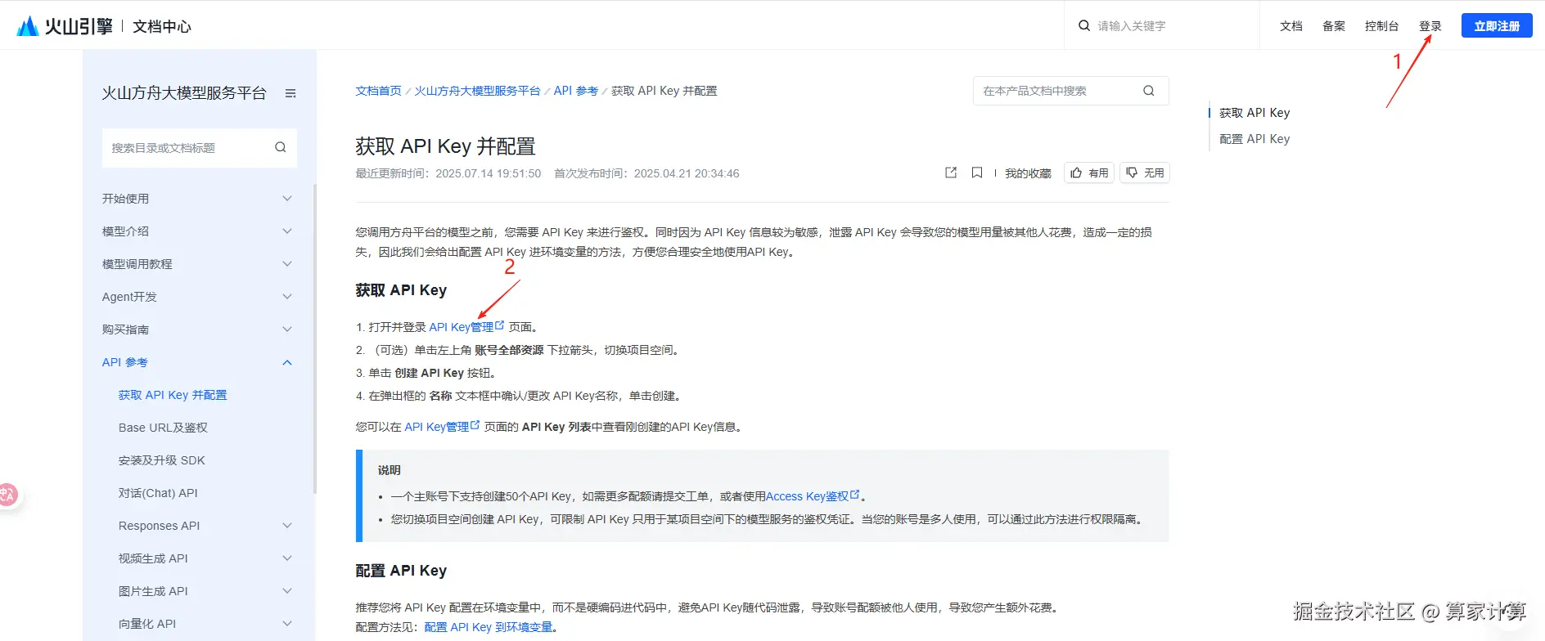The height and width of the screenshot is (641, 1545).
Task: Collapse sidebar with the menu fold icon
Action: tap(291, 93)
